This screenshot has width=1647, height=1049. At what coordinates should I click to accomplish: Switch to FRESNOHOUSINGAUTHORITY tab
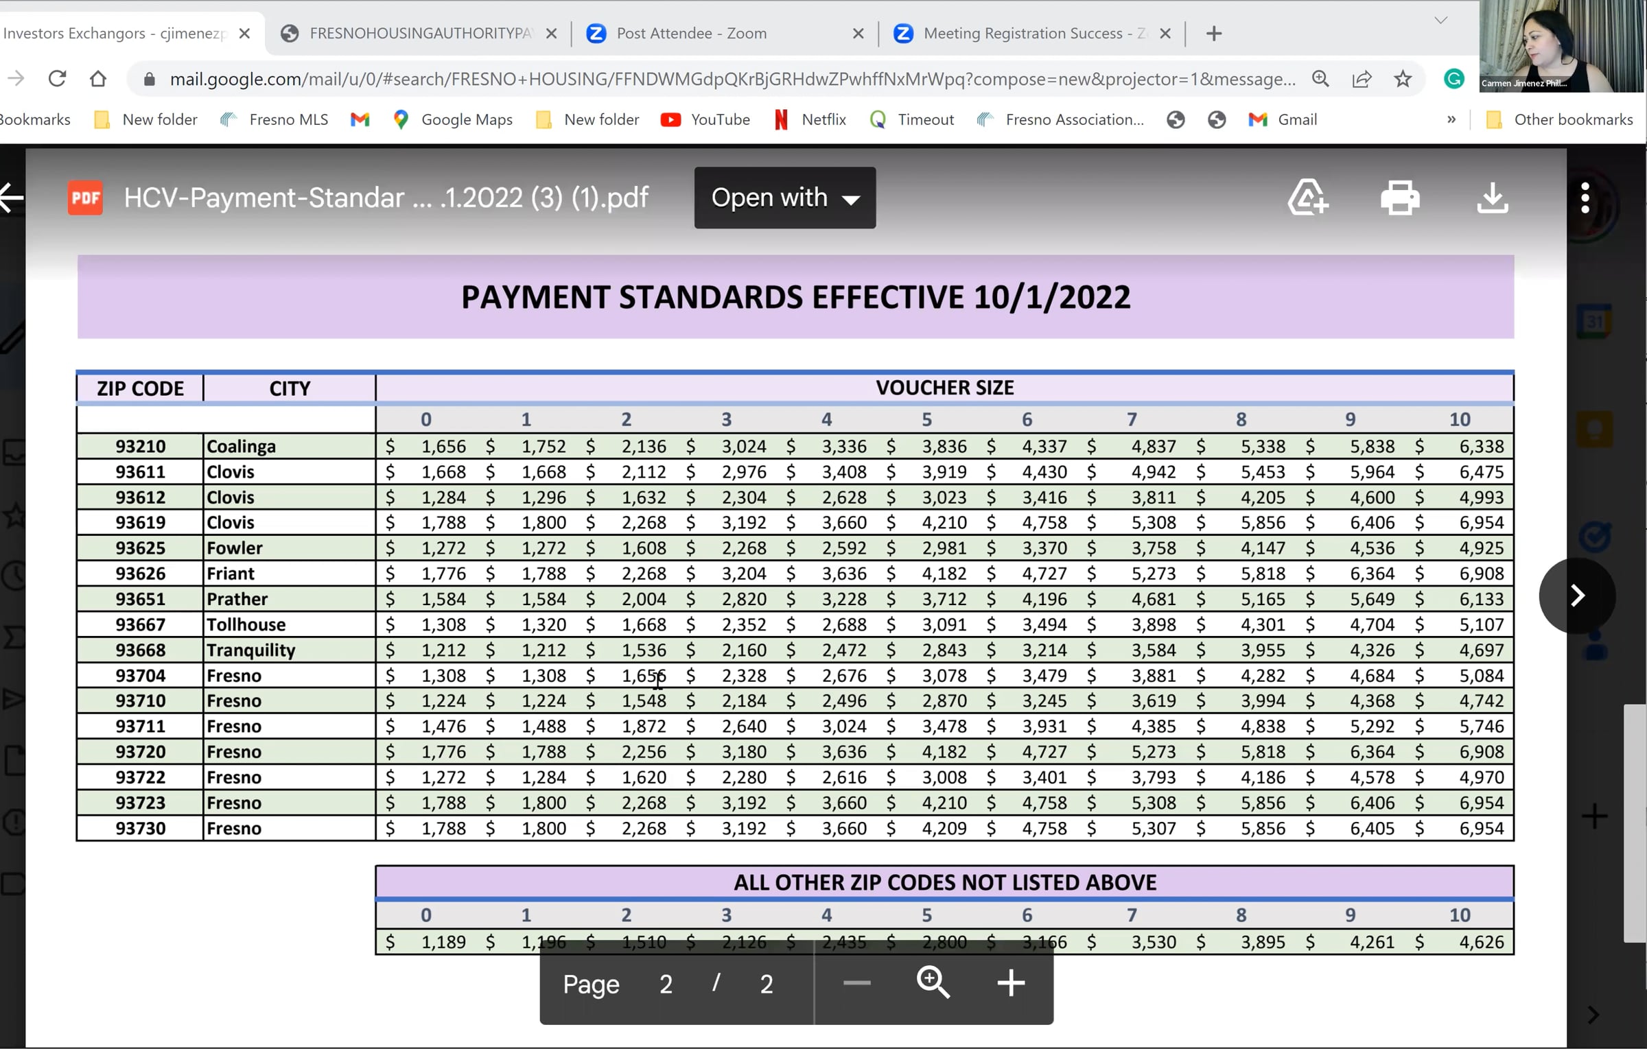pyautogui.click(x=420, y=33)
